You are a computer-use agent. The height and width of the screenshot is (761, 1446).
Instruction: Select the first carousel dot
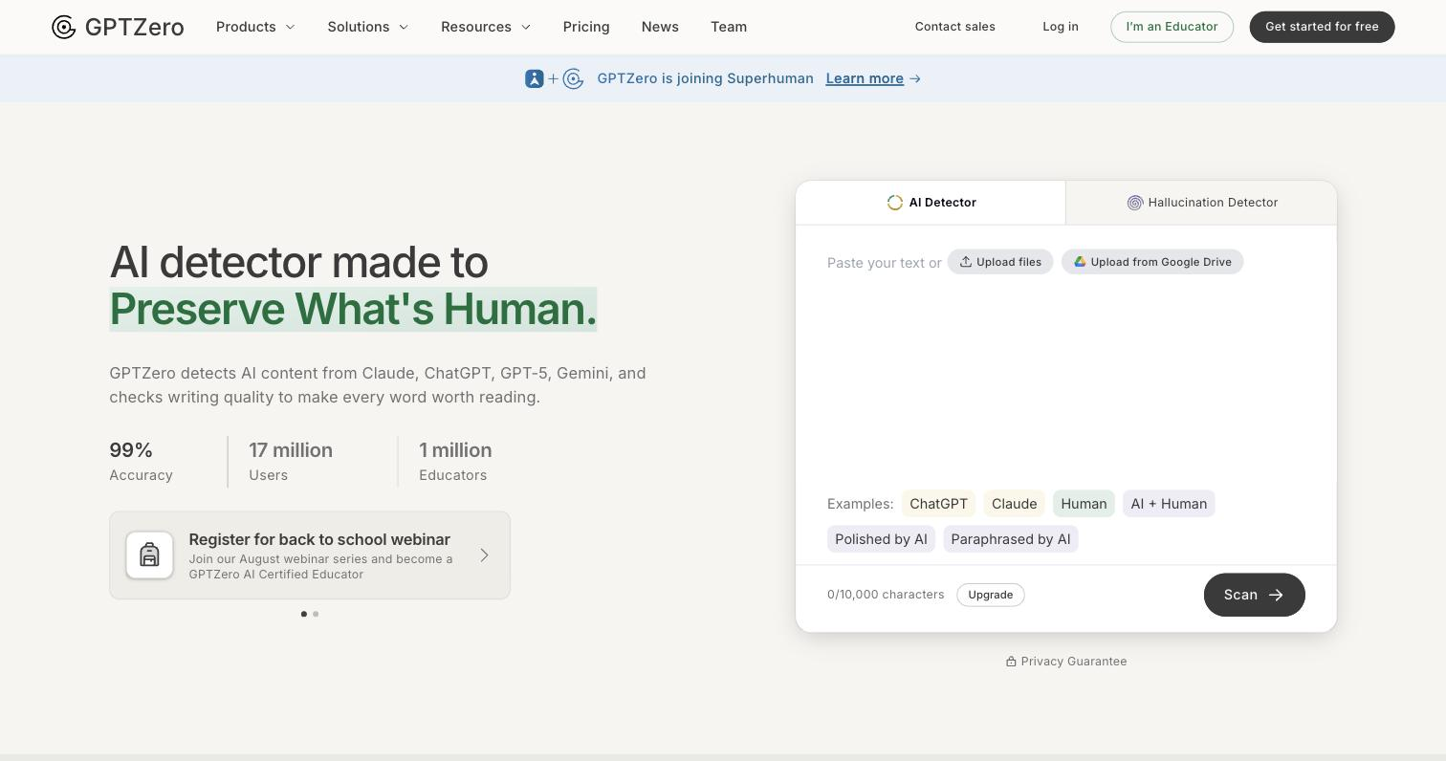[304, 614]
